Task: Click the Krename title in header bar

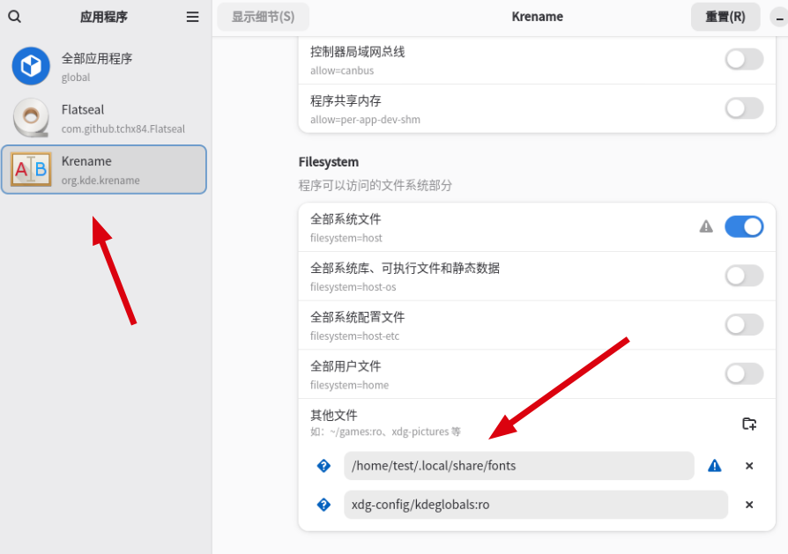Action: [x=537, y=17]
